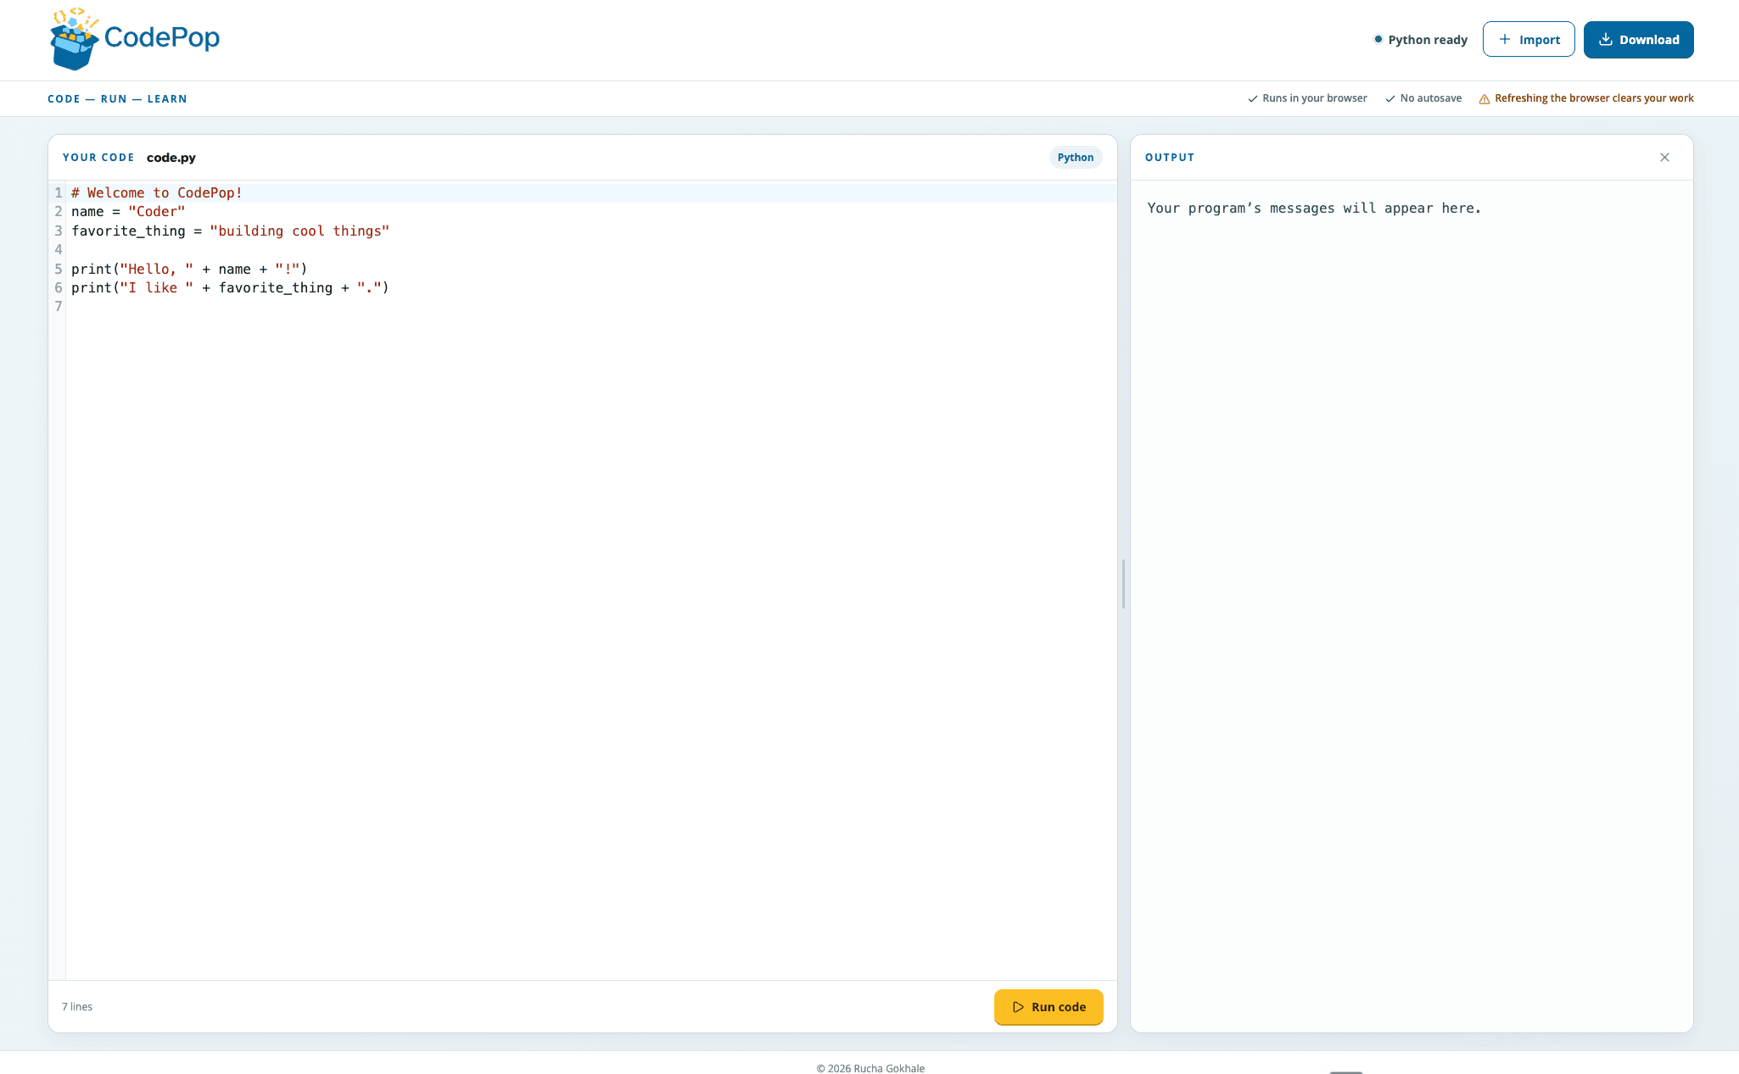Click the OUTPUT panel heading
Viewport: 1739px width, 1074px height.
(1170, 158)
